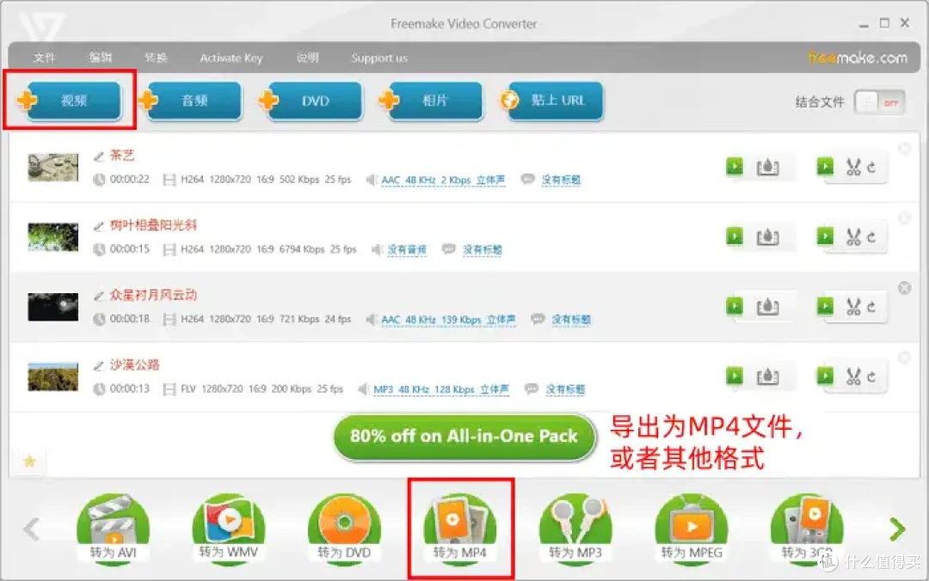
Task: Rename 众星衬月风云动 via pencil icon
Action: point(99,296)
